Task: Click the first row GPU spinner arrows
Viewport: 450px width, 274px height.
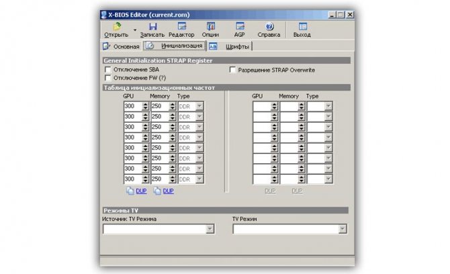Action: (145, 106)
